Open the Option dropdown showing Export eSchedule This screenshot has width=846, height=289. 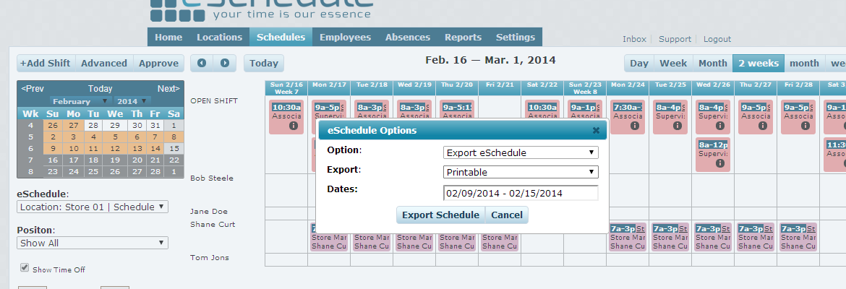[x=521, y=152]
